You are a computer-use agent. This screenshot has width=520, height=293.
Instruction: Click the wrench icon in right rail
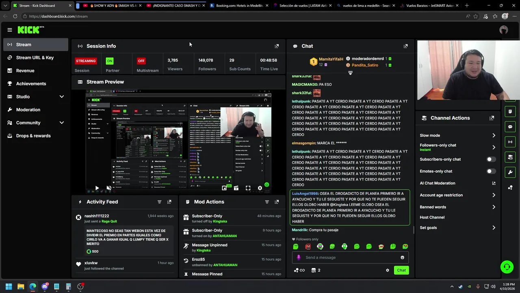pyautogui.click(x=510, y=172)
